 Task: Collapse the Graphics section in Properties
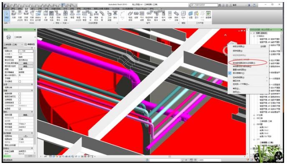pos(32,48)
